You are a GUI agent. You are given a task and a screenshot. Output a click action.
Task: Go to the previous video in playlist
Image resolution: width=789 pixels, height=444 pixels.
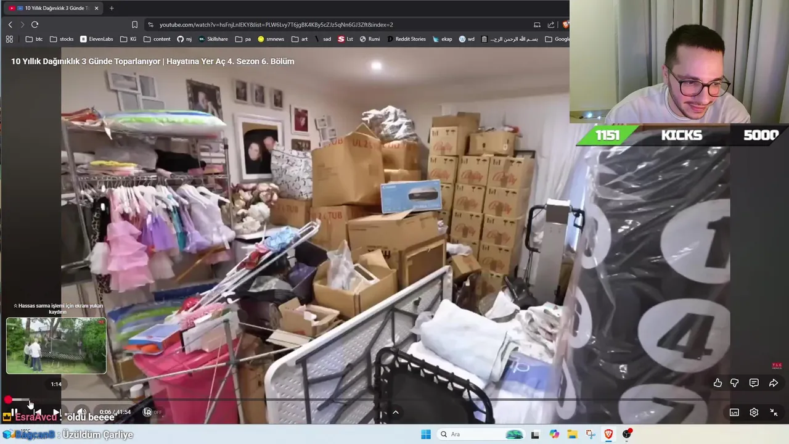38,412
